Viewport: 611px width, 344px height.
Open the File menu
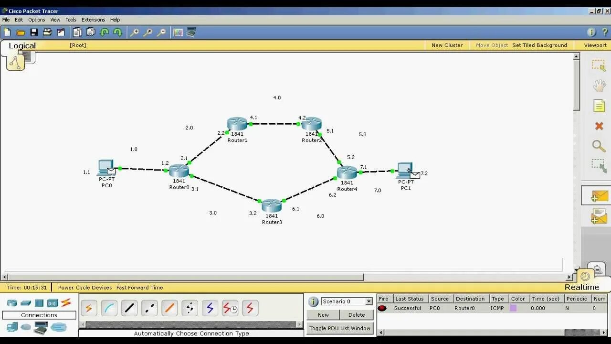pyautogui.click(x=6, y=20)
